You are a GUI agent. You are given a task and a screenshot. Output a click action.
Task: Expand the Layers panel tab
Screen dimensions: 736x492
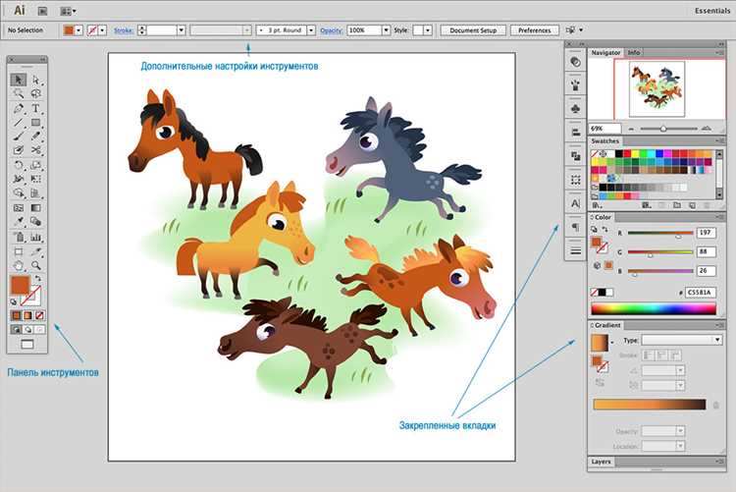click(x=601, y=462)
